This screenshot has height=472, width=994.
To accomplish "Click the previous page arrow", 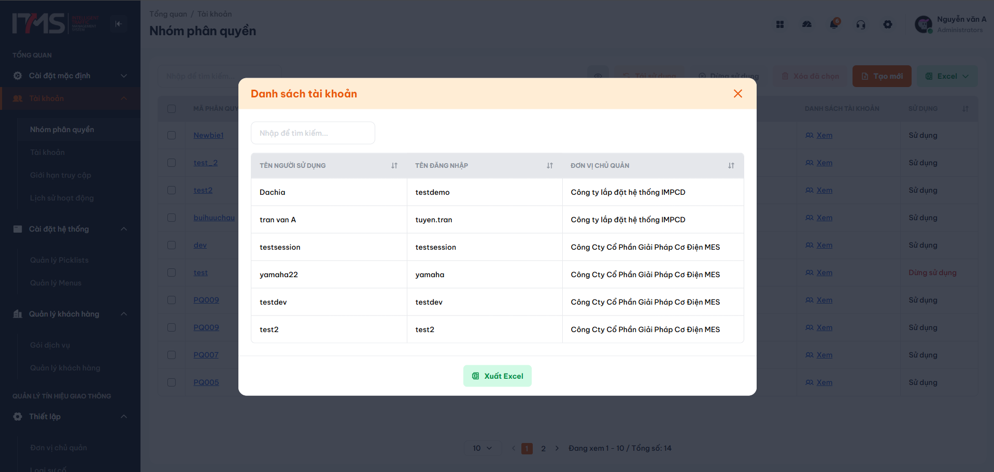I will (x=514, y=448).
